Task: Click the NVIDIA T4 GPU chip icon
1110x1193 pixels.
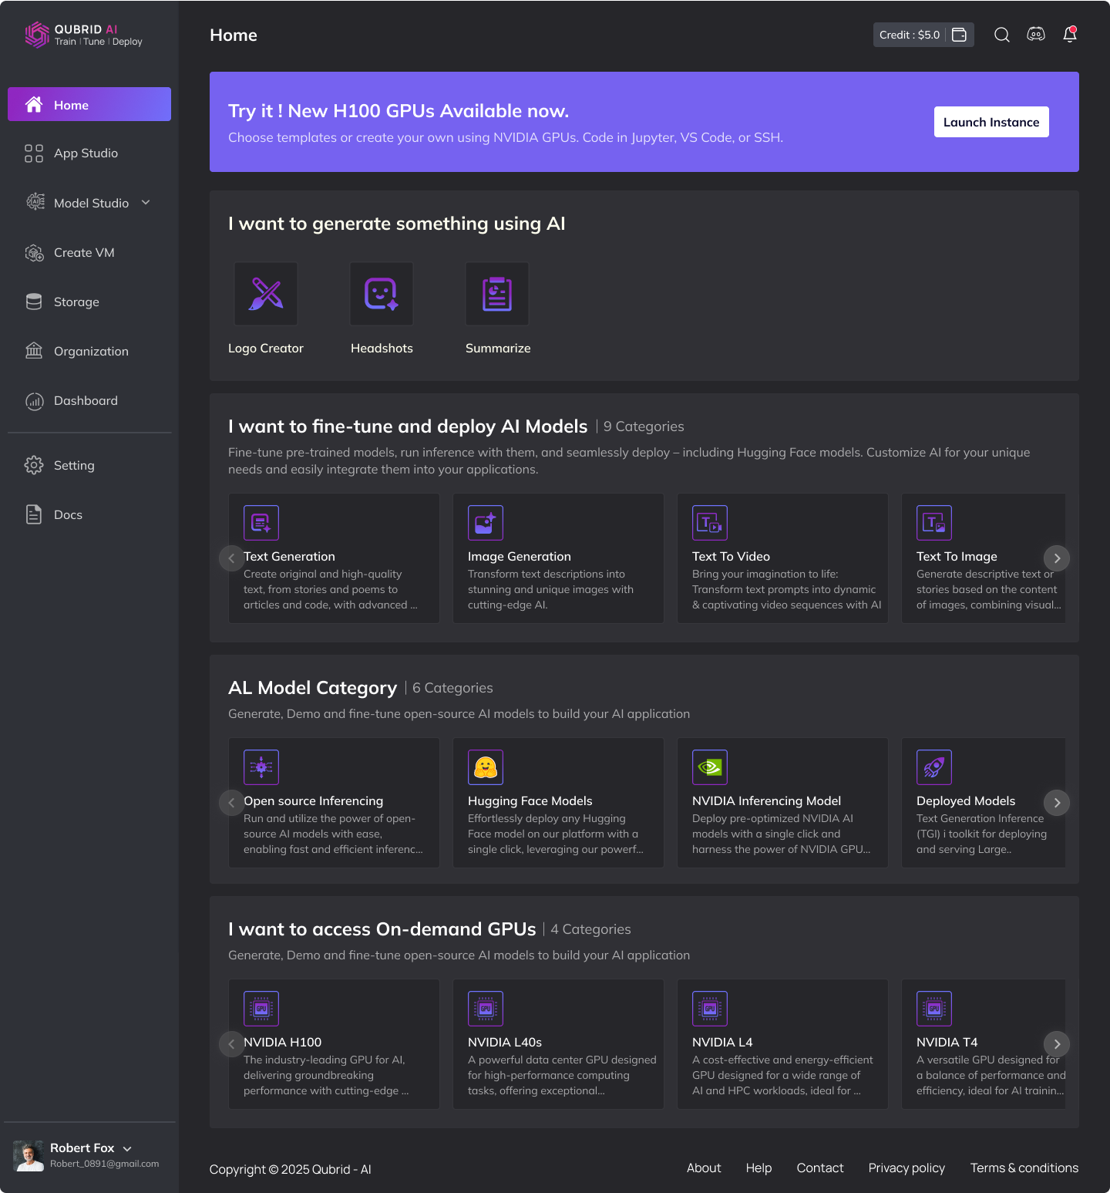Action: point(934,1009)
